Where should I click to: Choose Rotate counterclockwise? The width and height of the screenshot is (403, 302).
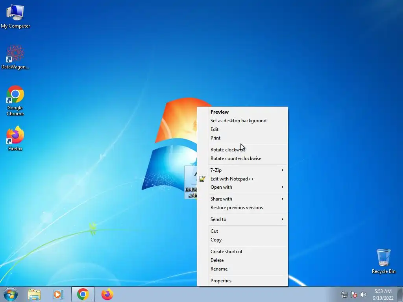242,158
